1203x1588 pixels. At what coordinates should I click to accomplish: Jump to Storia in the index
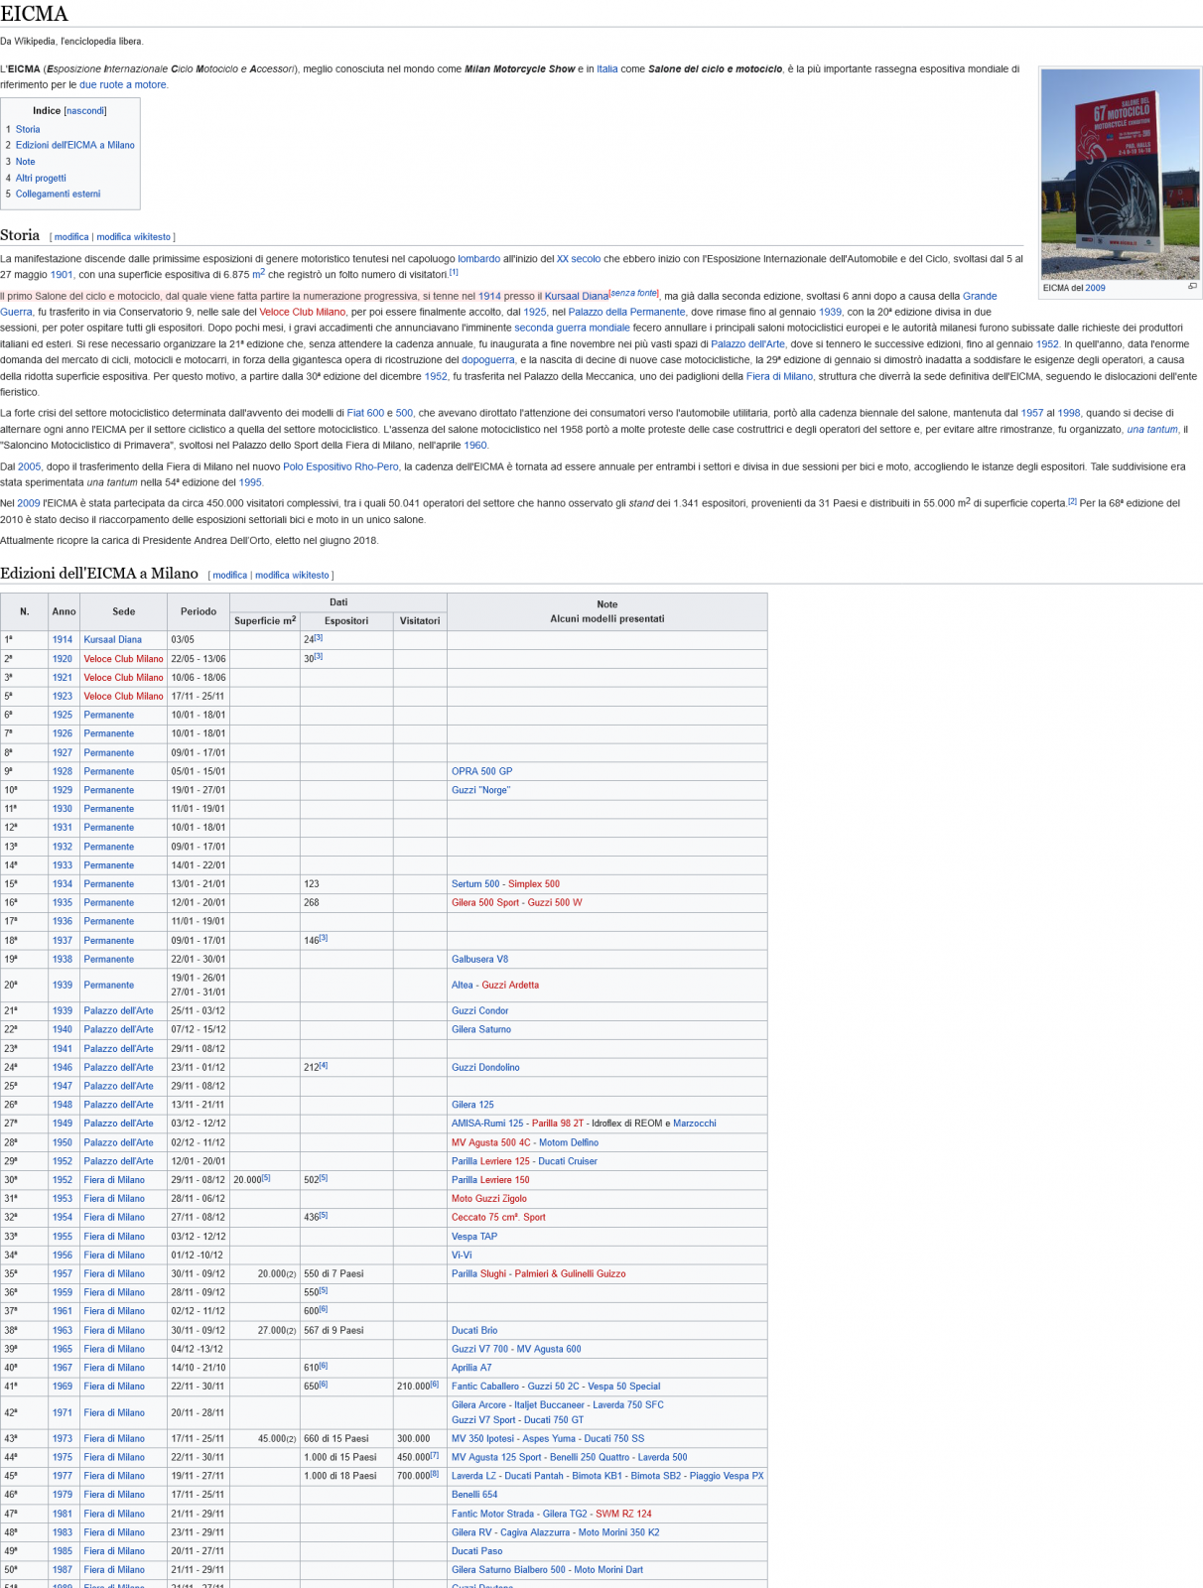28,129
